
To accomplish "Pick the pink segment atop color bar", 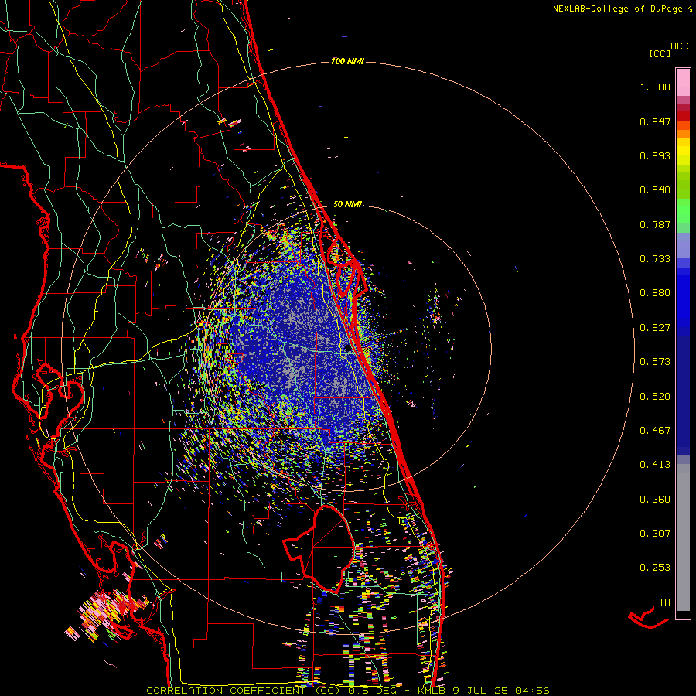I will (x=683, y=83).
